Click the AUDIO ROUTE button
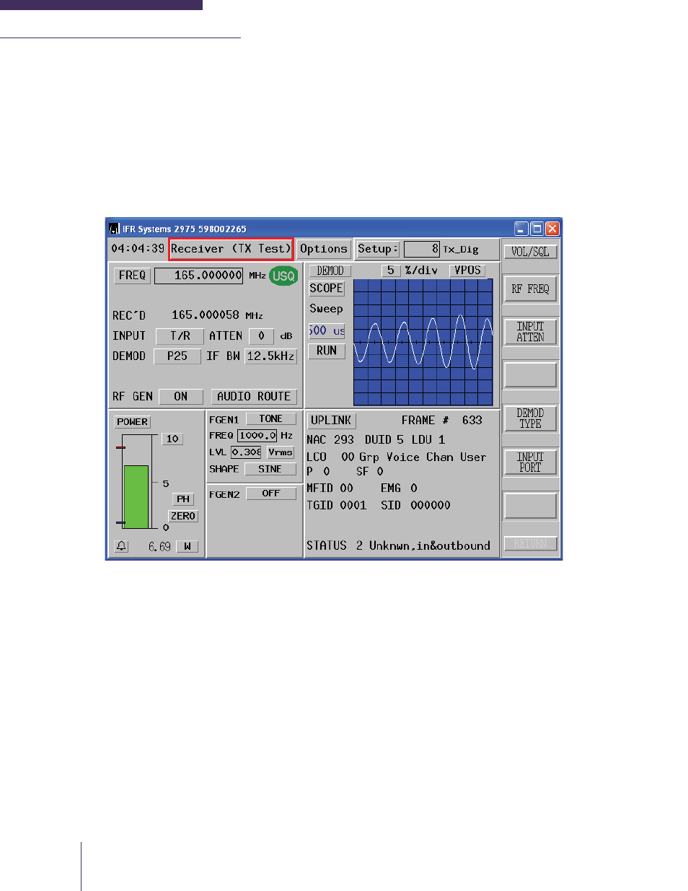 [x=254, y=396]
